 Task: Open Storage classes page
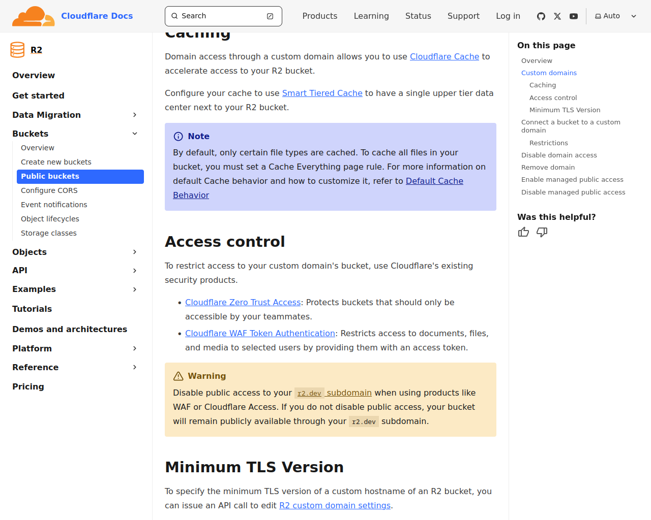click(x=49, y=233)
